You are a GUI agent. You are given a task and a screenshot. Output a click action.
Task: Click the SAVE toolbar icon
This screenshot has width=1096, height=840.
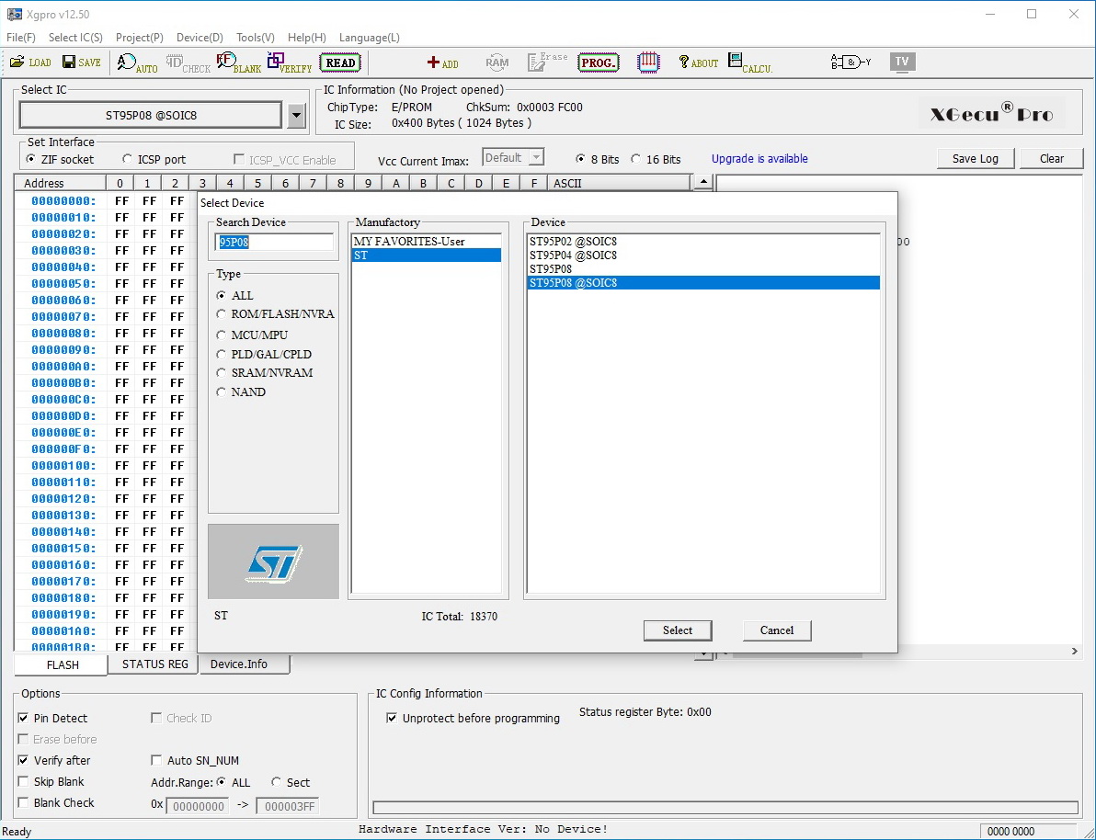click(81, 62)
